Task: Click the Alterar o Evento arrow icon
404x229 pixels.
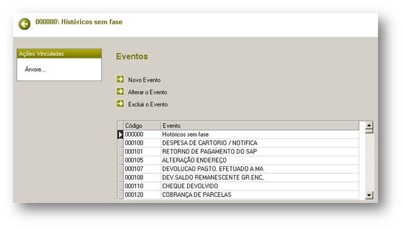Action: tap(120, 91)
